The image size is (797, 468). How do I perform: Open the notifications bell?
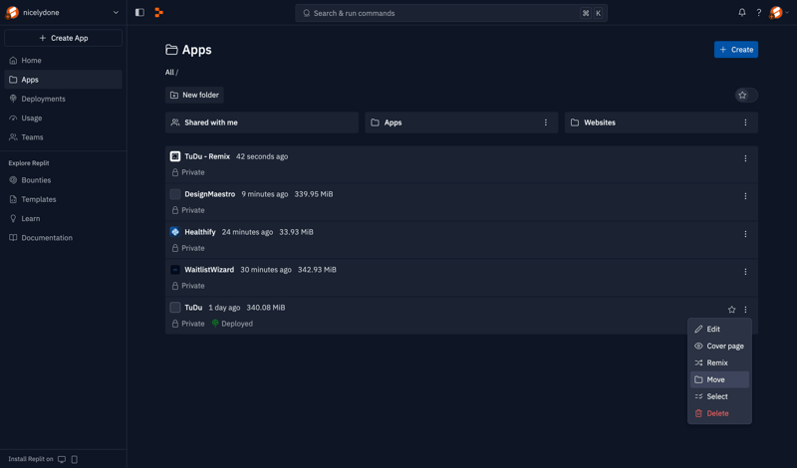pos(742,12)
